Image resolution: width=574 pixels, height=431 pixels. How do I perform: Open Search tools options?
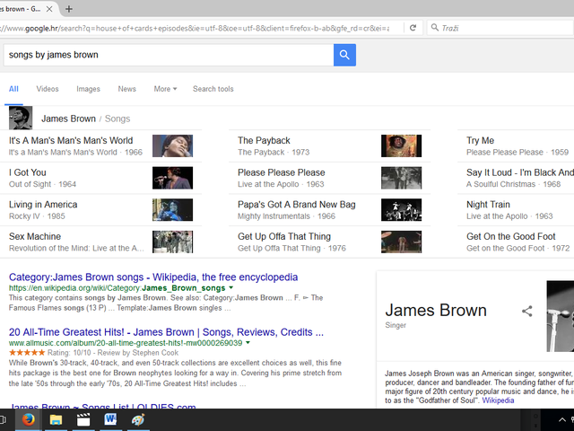(x=213, y=89)
